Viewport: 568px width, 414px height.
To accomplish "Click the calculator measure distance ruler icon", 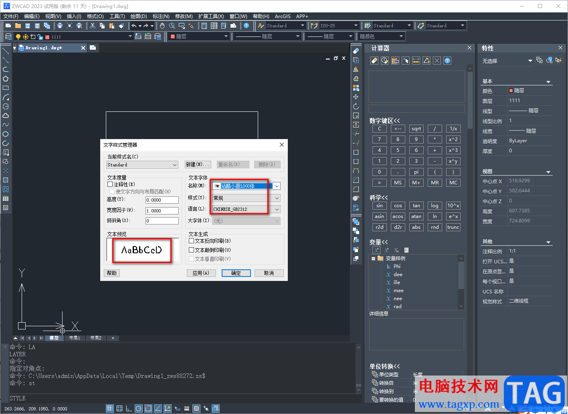I will (416, 61).
